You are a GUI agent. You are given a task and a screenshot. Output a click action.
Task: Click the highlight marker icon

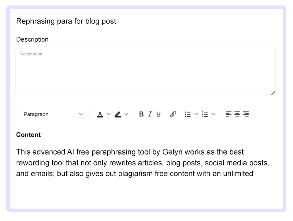(x=118, y=114)
